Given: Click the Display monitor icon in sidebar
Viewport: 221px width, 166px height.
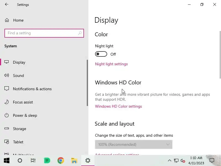Looking at the screenshot, I should coord(6,62).
